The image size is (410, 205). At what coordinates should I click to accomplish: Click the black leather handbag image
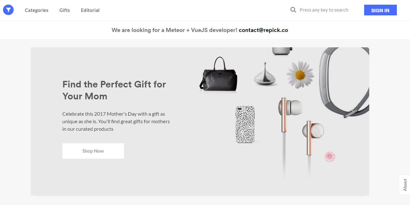[x=219, y=75]
